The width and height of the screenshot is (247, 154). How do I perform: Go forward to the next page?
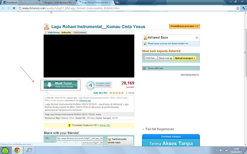[8, 8]
